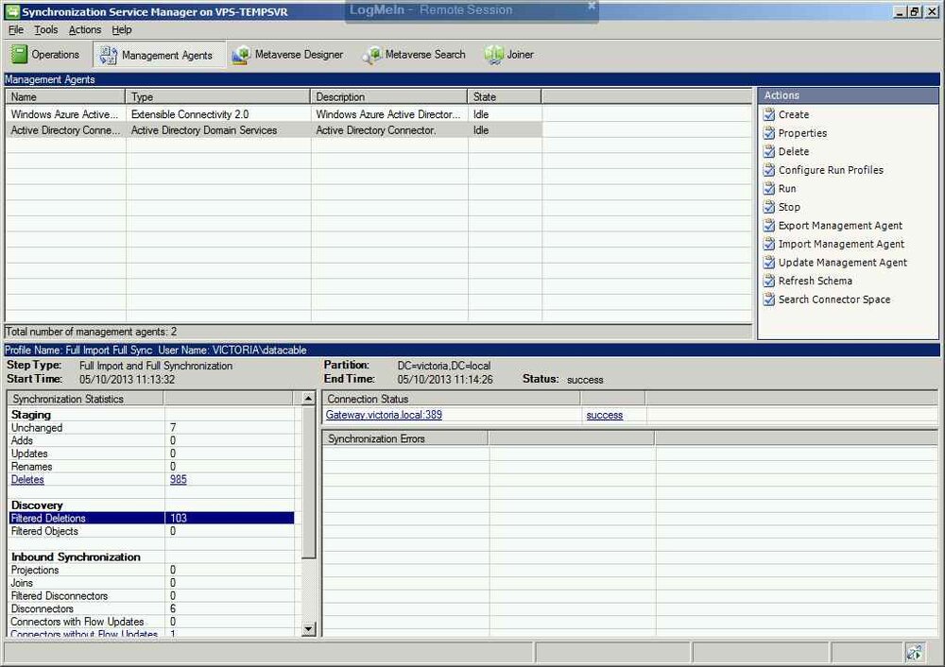Switch to Operations view label
Image resolution: width=945 pixels, height=667 pixels.
point(56,54)
